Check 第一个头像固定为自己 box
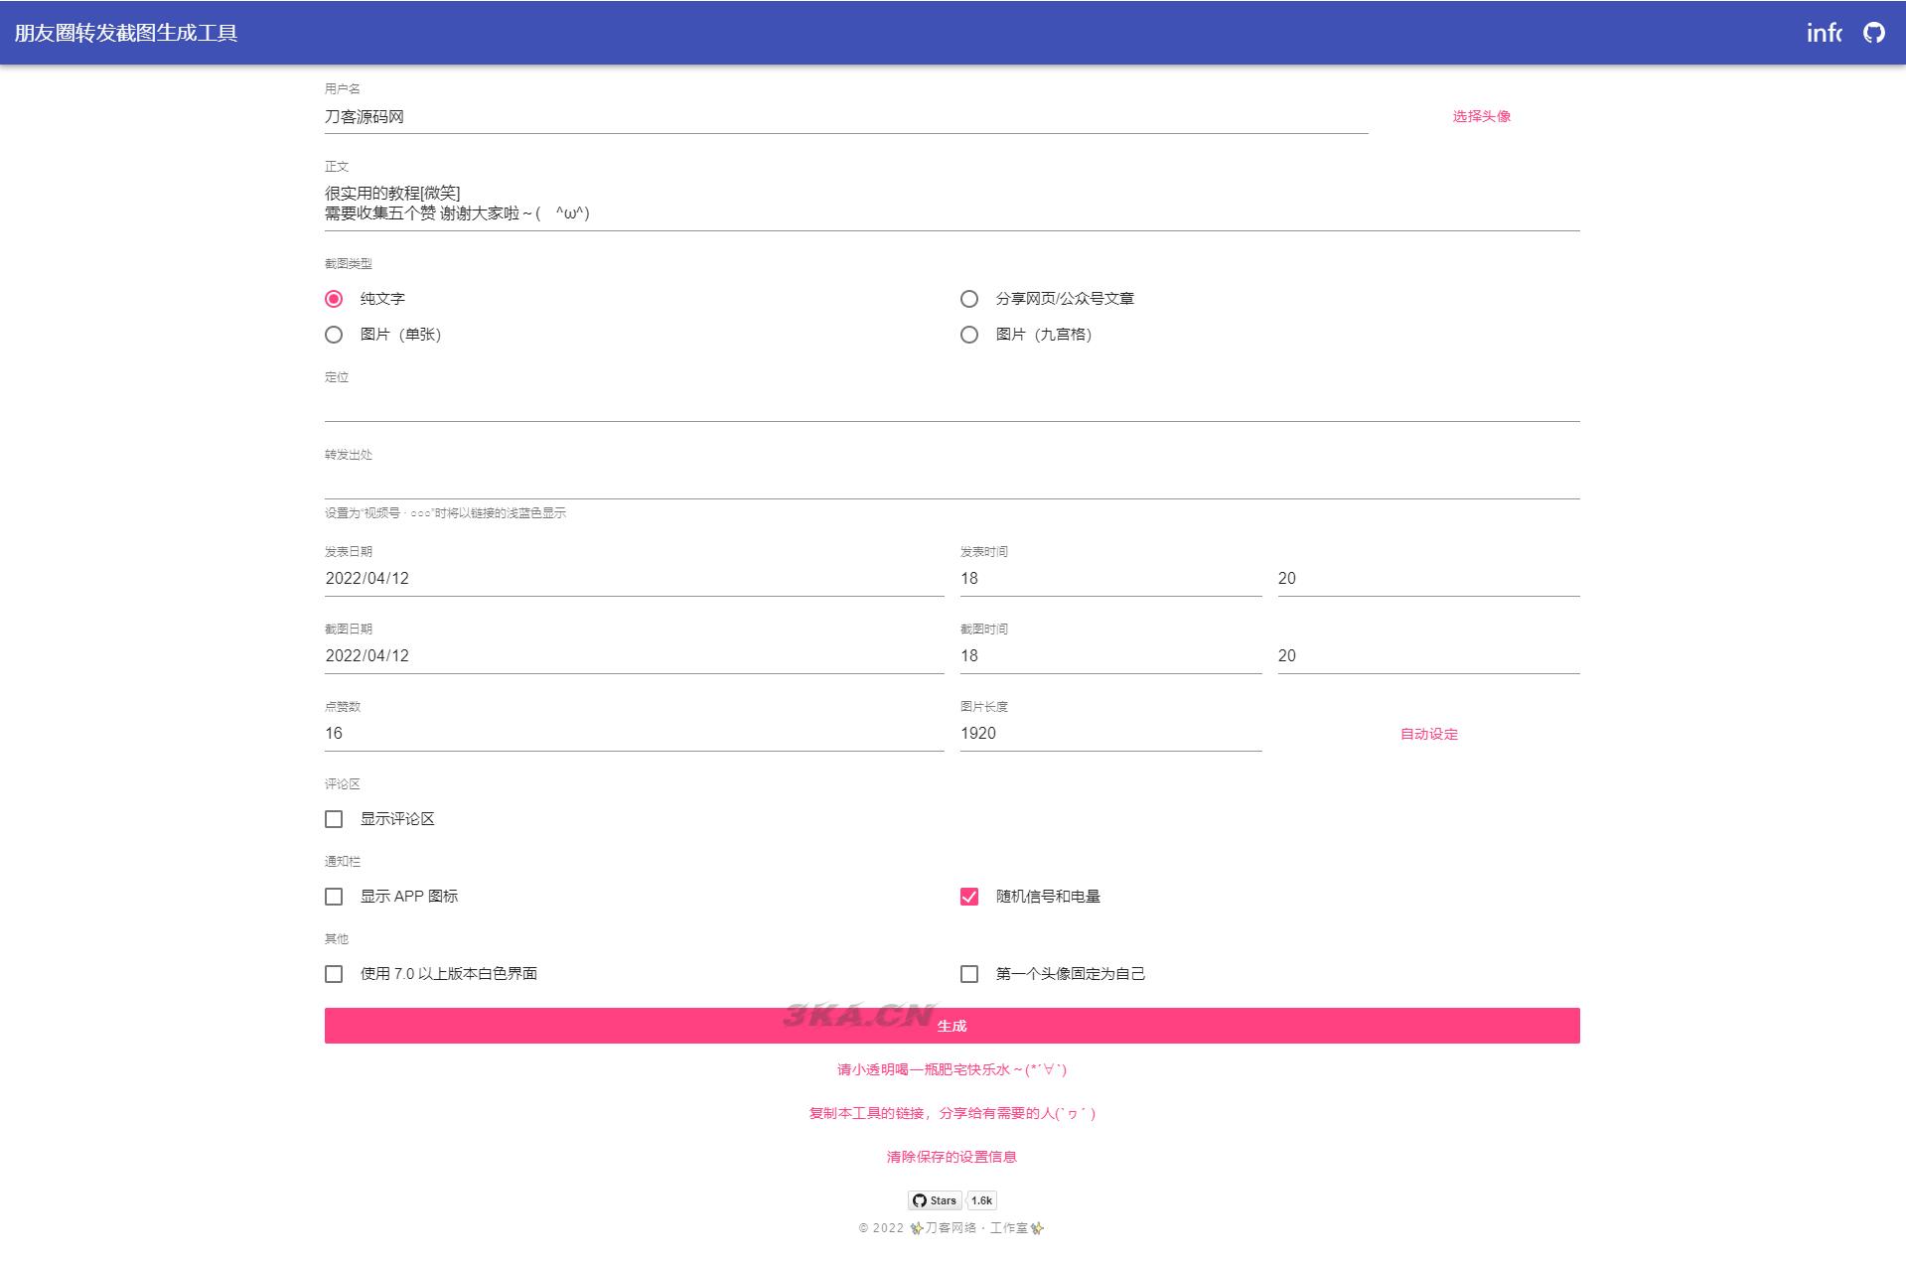The height and width of the screenshot is (1262, 1906). point(969,974)
